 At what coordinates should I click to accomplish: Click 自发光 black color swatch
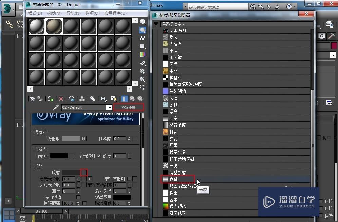[59, 156]
